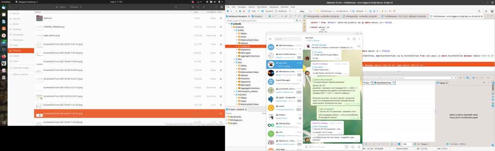Expand information_schema node
Screen dimensions: 495x151
(x=234, y=91)
